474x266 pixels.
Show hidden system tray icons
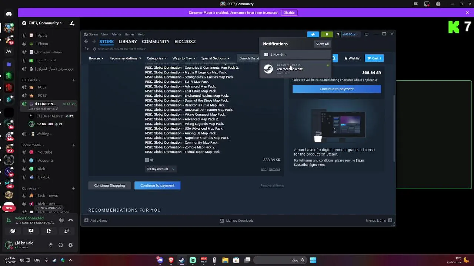coord(70,260)
